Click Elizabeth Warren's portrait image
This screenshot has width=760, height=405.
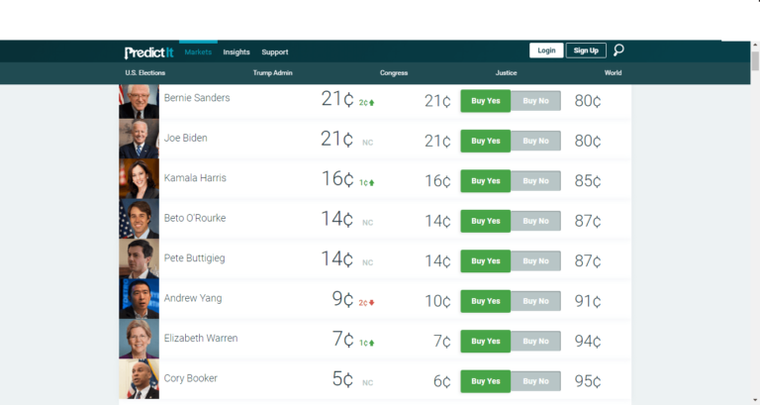(139, 339)
